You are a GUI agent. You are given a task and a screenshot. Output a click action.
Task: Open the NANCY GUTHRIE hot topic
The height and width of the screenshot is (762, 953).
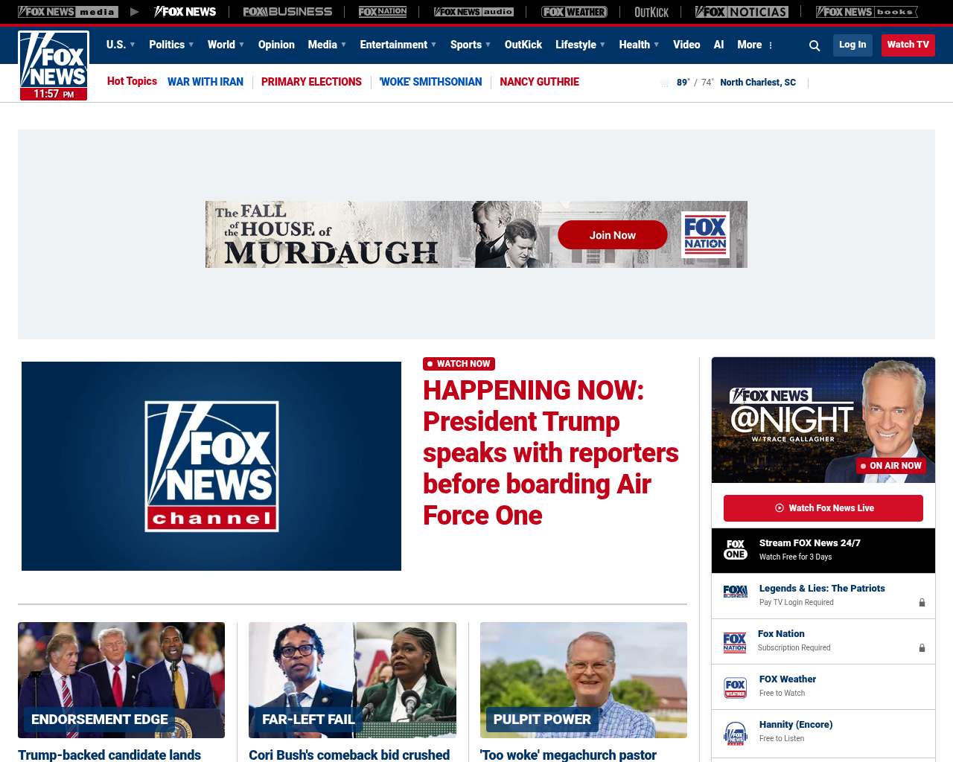pyautogui.click(x=539, y=82)
